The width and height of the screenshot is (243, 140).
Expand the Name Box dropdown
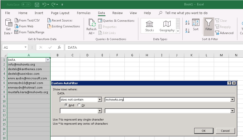(25, 47)
